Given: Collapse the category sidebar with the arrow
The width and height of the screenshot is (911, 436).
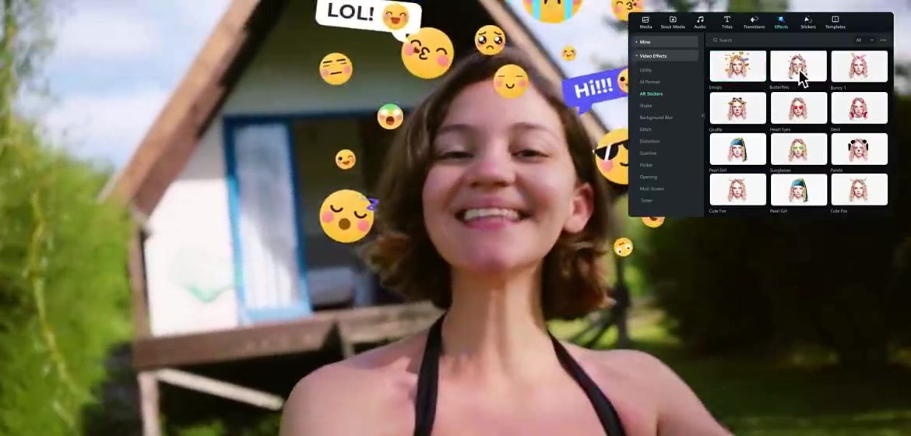Looking at the screenshot, I should (702, 116).
